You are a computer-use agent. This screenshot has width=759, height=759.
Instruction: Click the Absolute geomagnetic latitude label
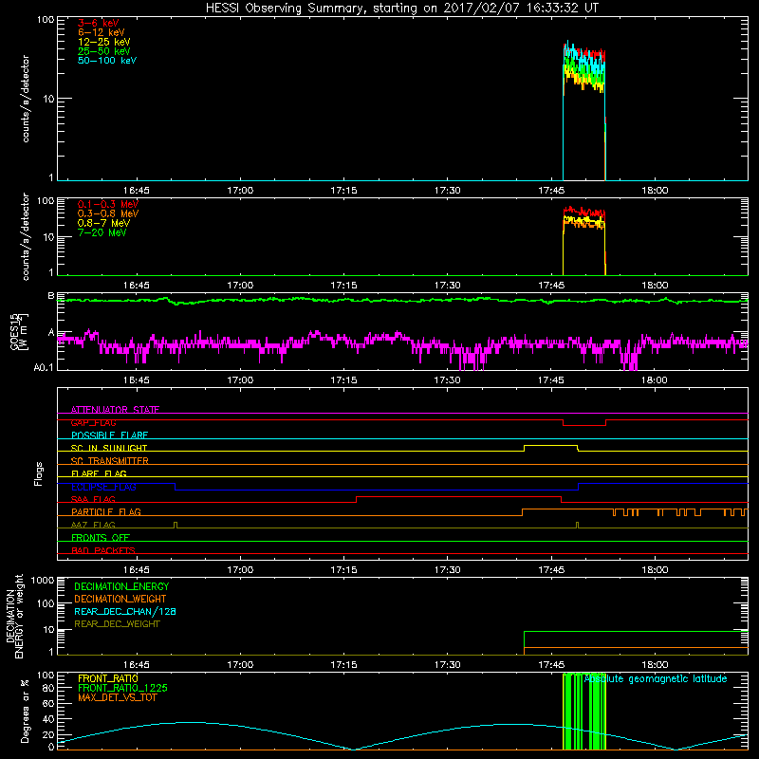tap(656, 678)
